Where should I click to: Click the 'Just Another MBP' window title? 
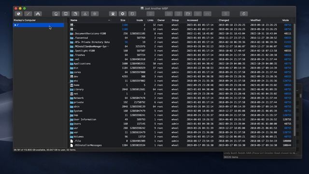(x=156, y=9)
